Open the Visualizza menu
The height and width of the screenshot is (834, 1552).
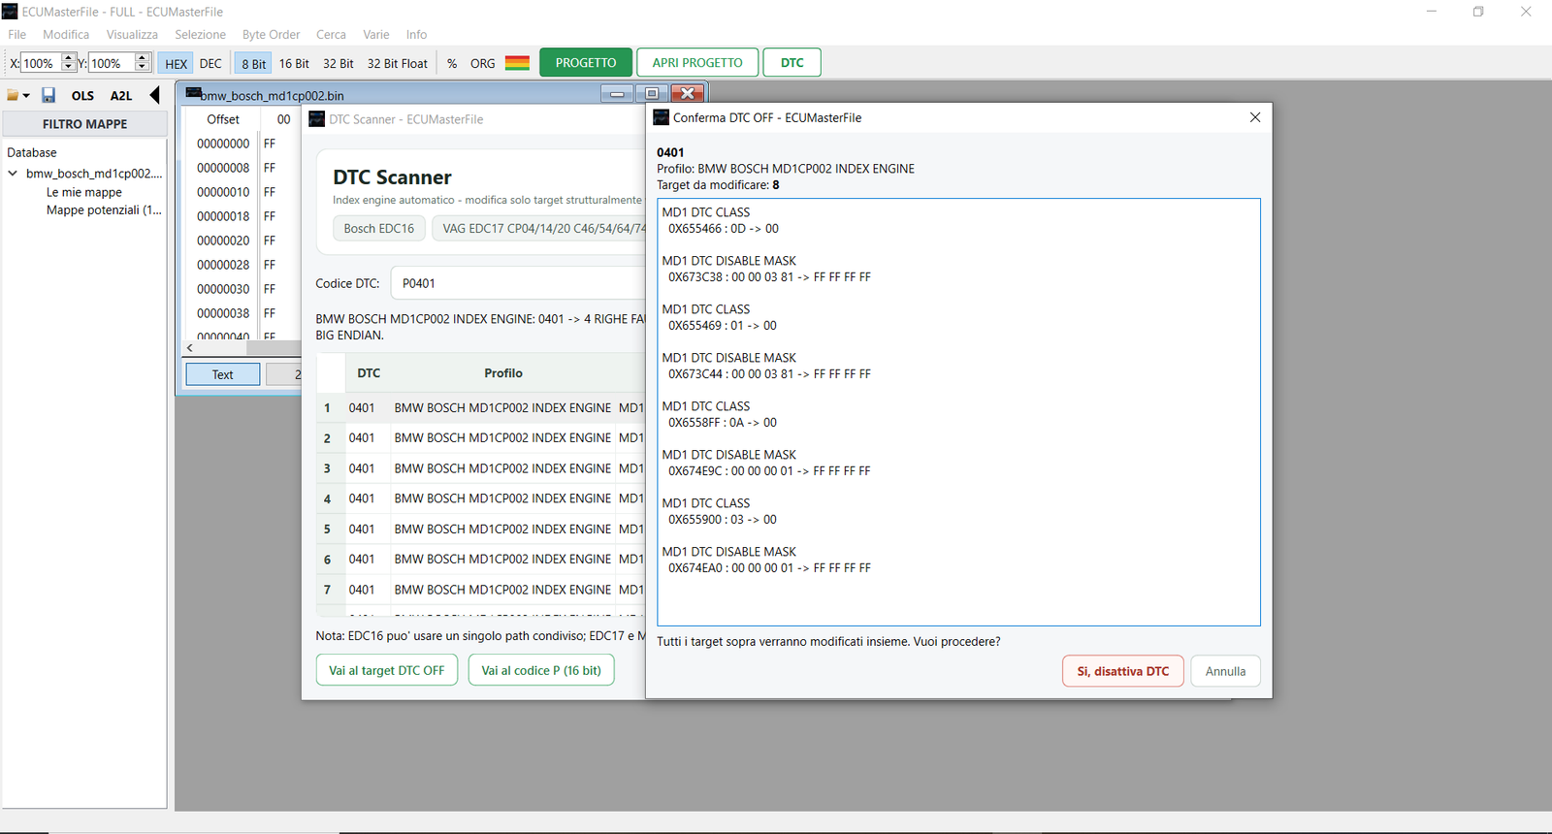[132, 34]
